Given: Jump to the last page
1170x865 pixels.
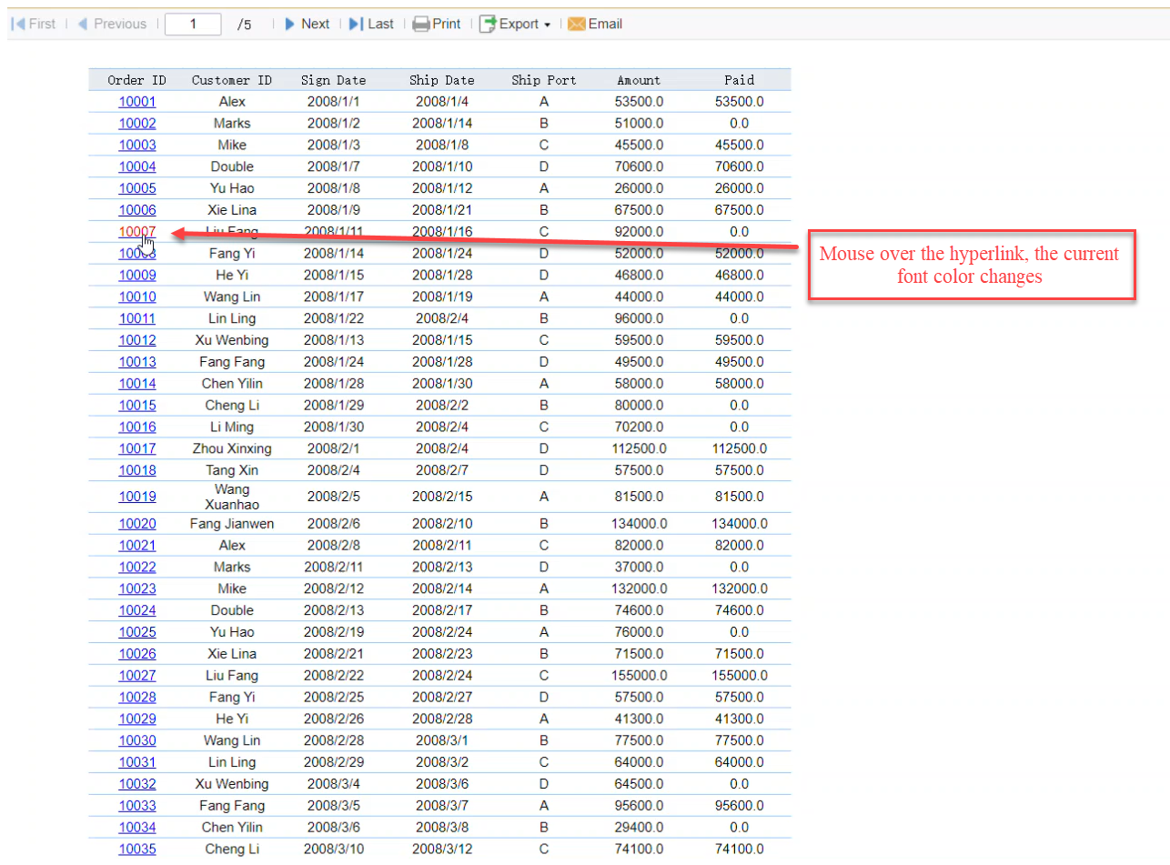Looking at the screenshot, I should pos(372,24).
